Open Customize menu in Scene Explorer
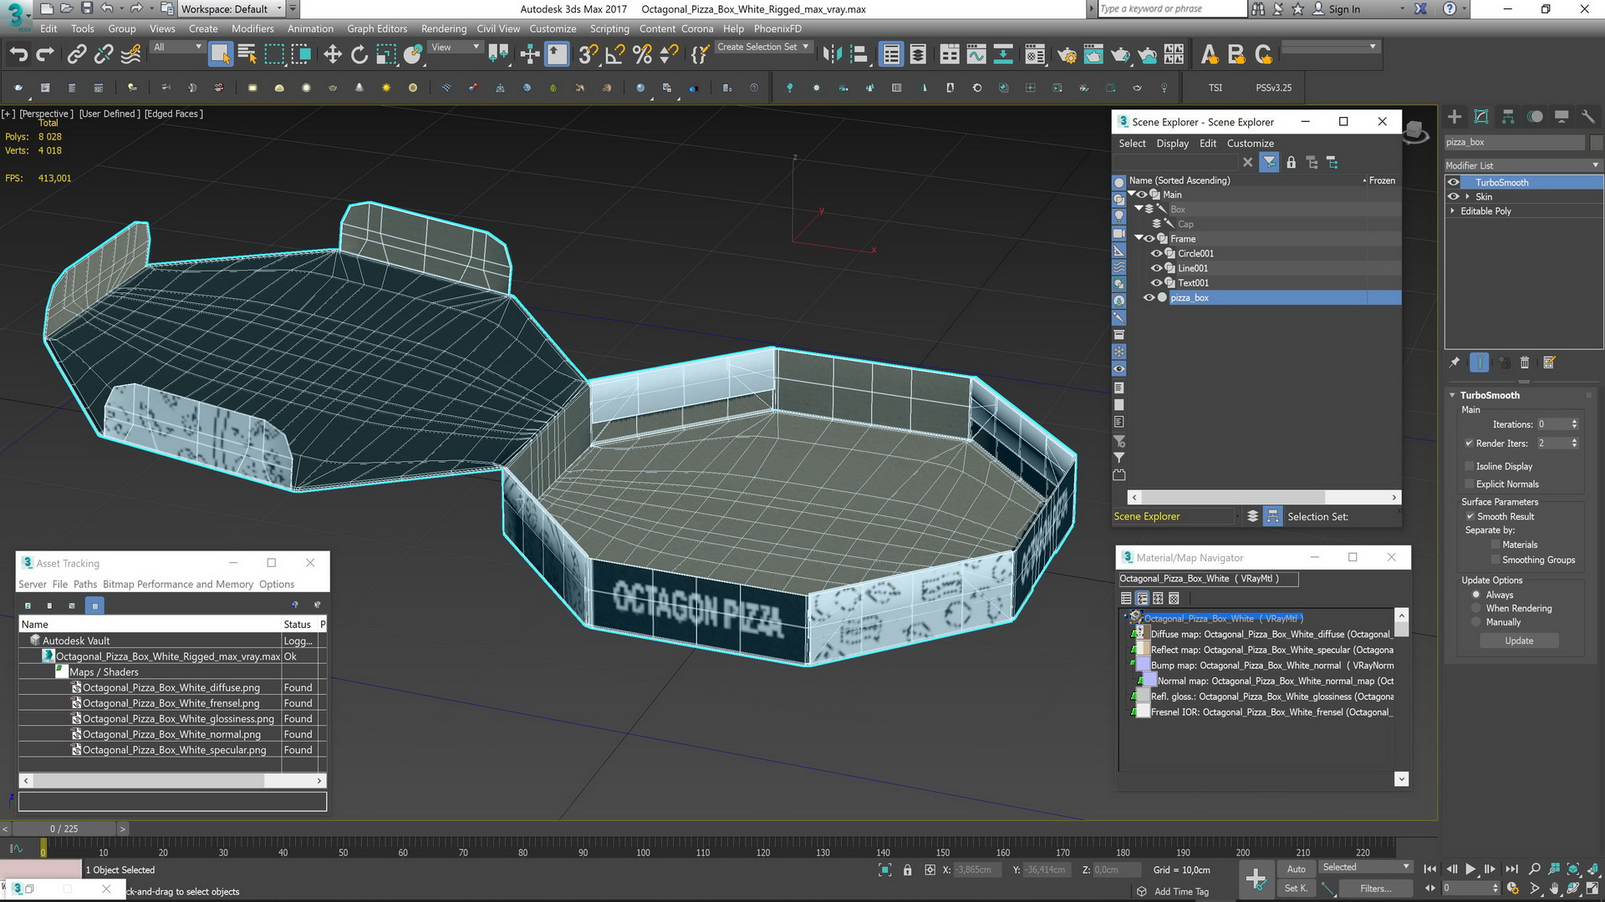1605x902 pixels. 1251,144
